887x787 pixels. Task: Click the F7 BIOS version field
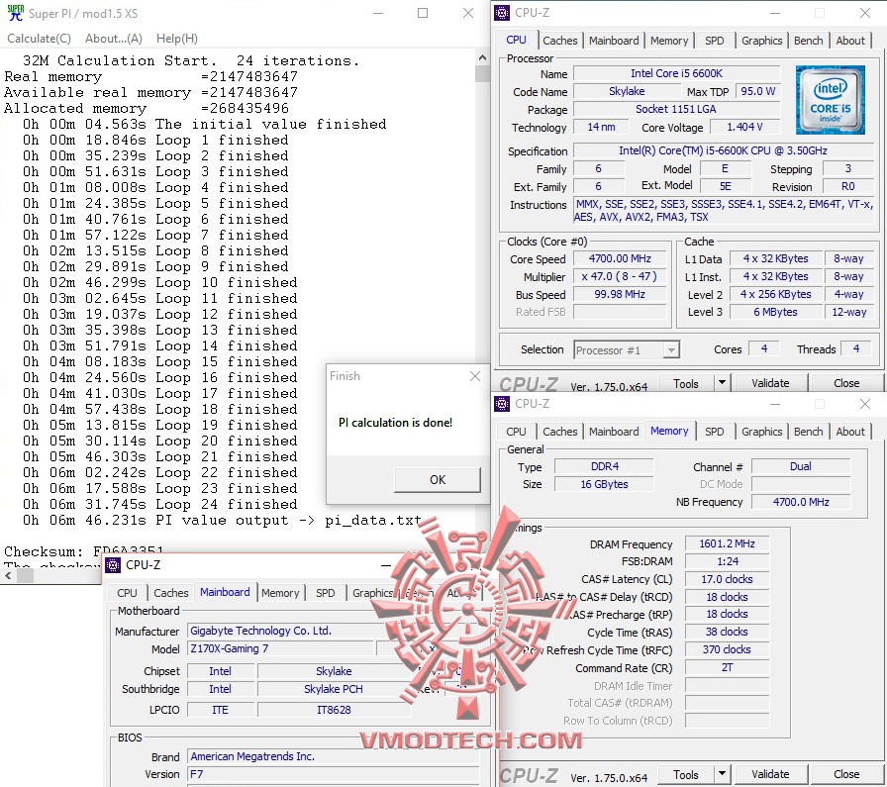click(333, 774)
